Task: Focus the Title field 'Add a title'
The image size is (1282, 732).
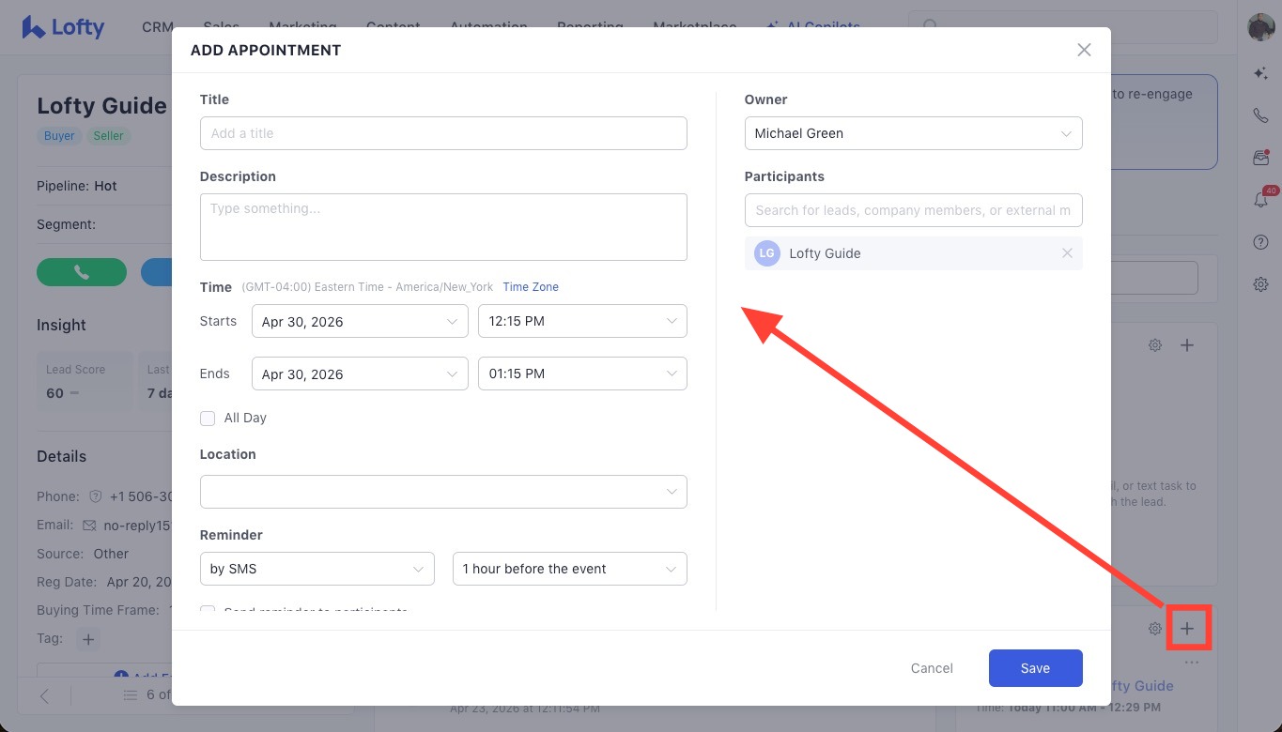Action: pos(443,133)
